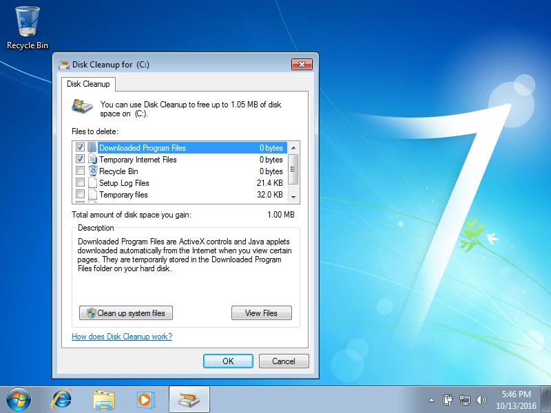Click the Disk Cleanup icon on the taskbar
This screenshot has width=551, height=413.
(189, 399)
